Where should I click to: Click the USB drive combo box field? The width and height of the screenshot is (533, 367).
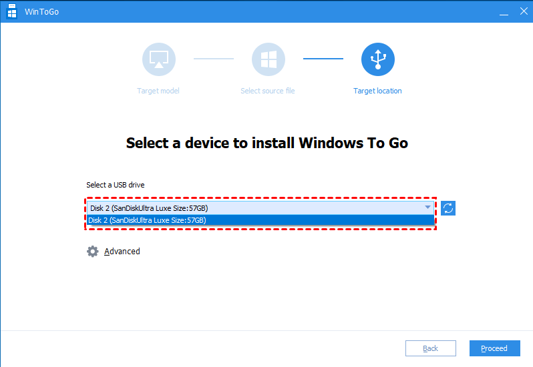(x=254, y=208)
